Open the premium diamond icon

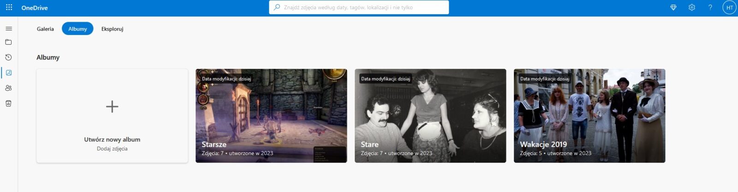673,7
